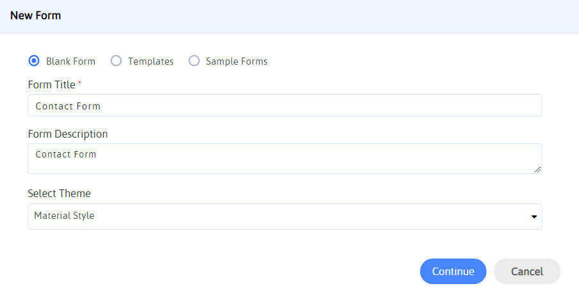
Task: Enable the Sample Forms radio button
Action: coord(194,61)
